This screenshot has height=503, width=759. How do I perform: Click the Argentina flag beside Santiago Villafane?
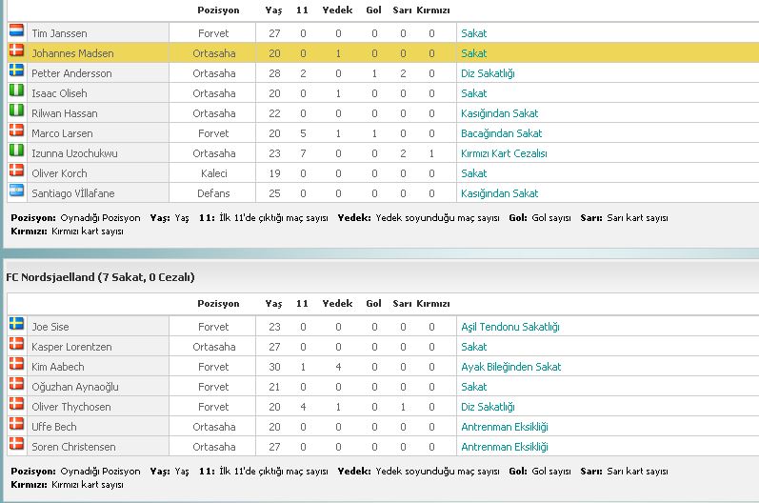(16, 191)
